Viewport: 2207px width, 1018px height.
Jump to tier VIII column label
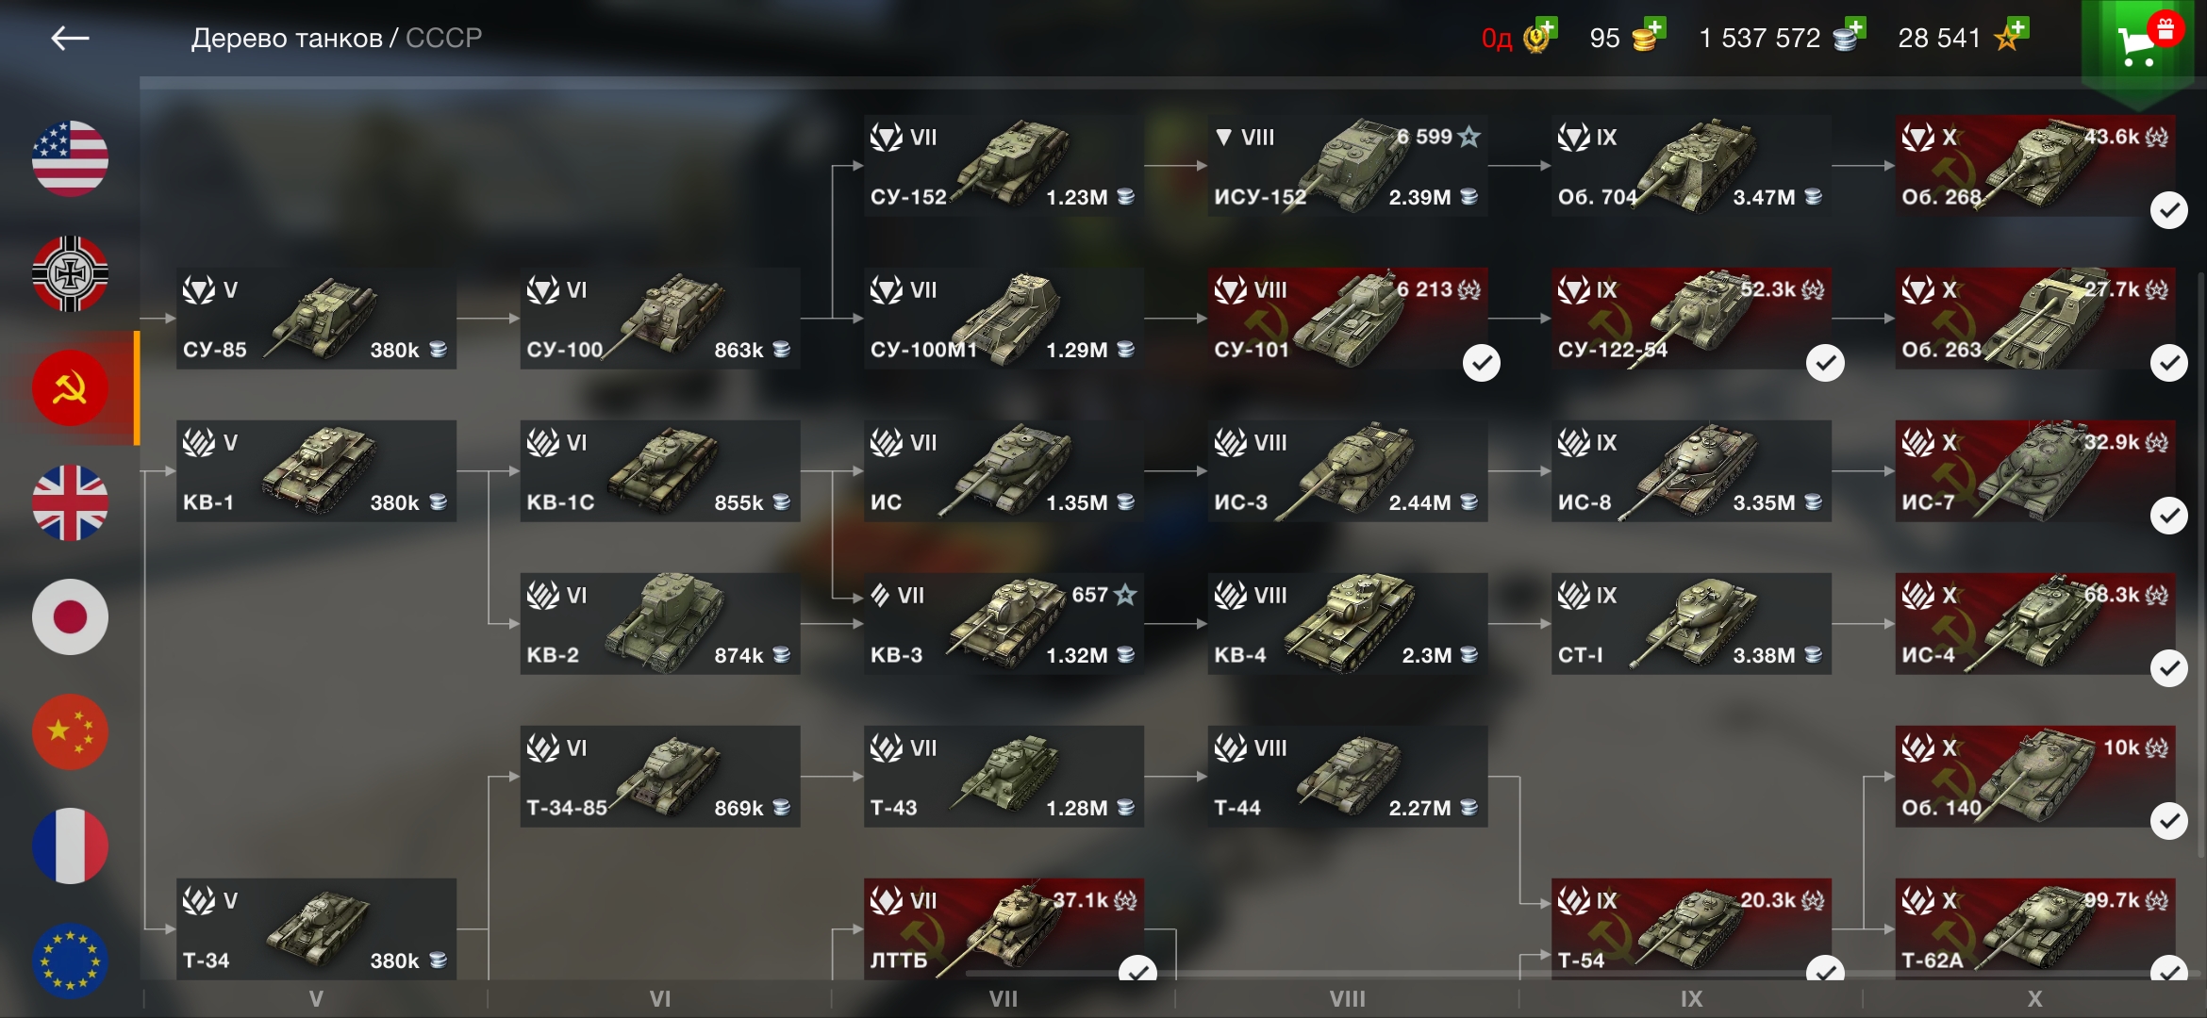click(x=1347, y=999)
